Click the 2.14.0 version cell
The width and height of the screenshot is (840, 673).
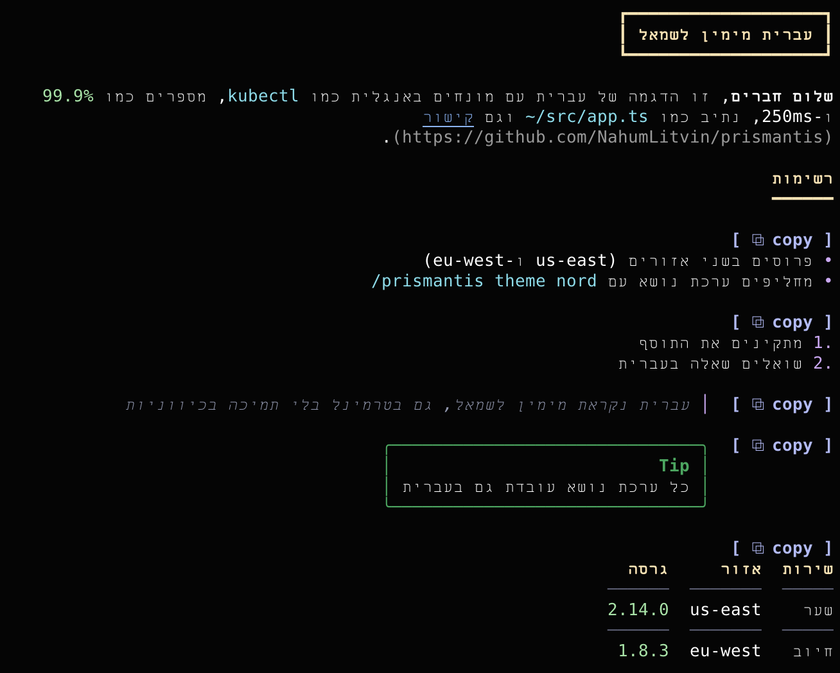tap(638, 610)
